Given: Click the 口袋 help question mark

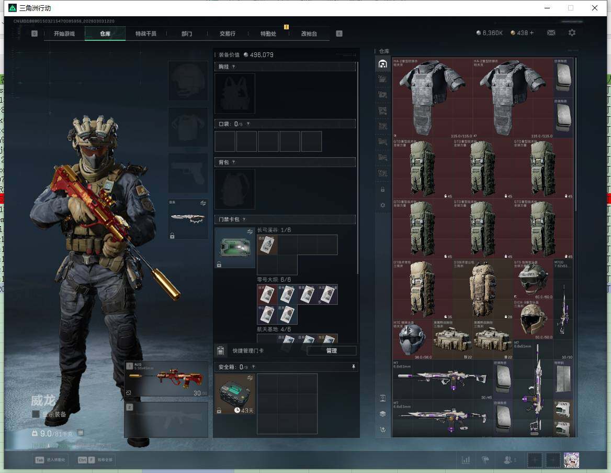Looking at the screenshot, I should pyautogui.click(x=248, y=124).
